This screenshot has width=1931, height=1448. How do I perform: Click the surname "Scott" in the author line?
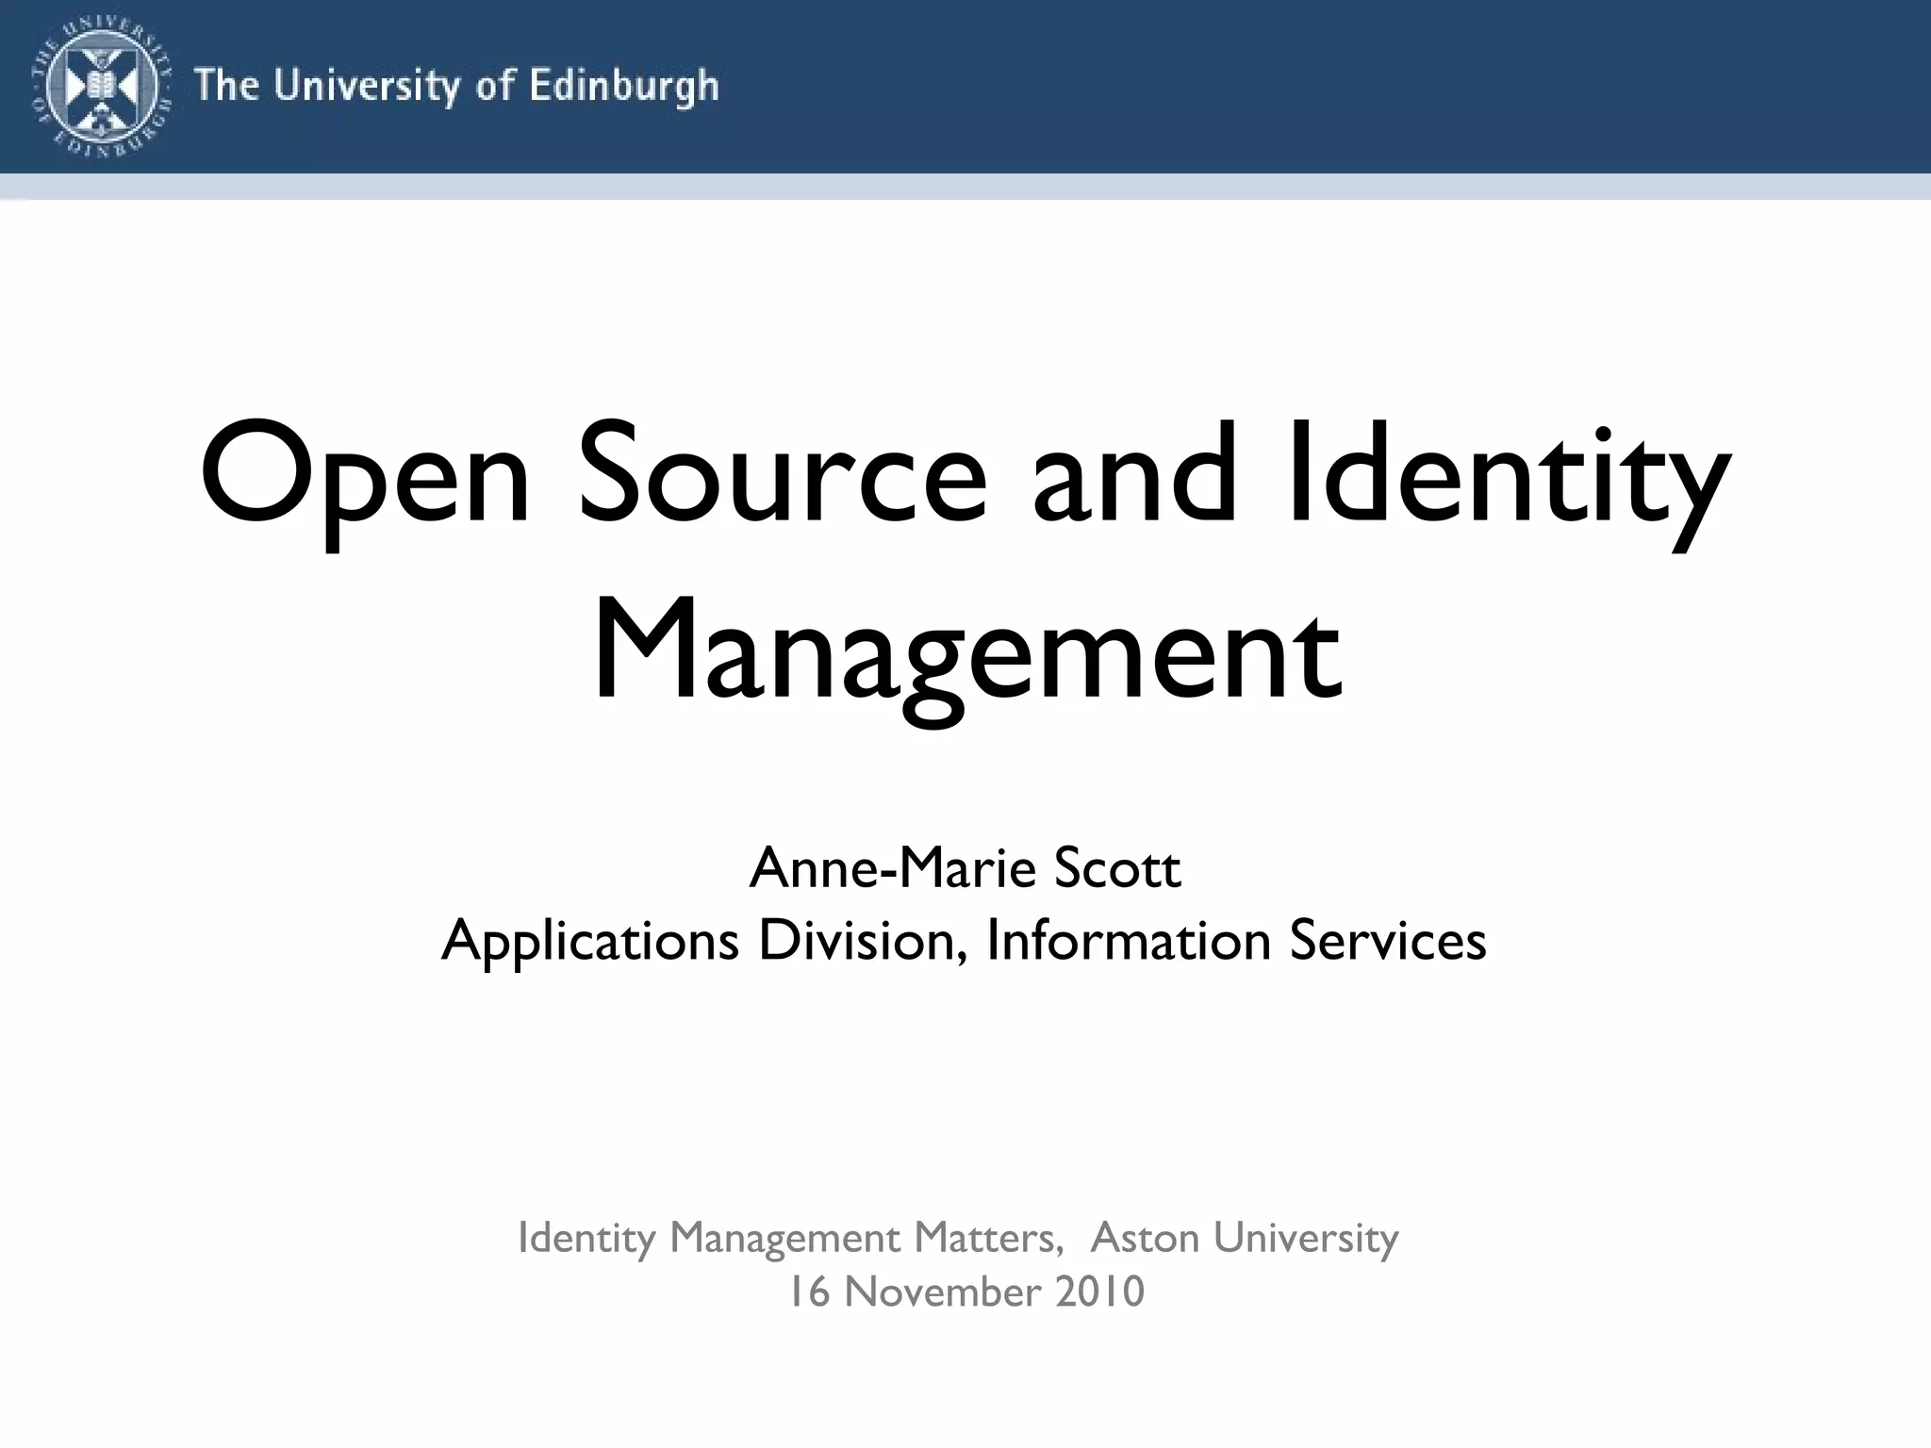tap(1117, 868)
